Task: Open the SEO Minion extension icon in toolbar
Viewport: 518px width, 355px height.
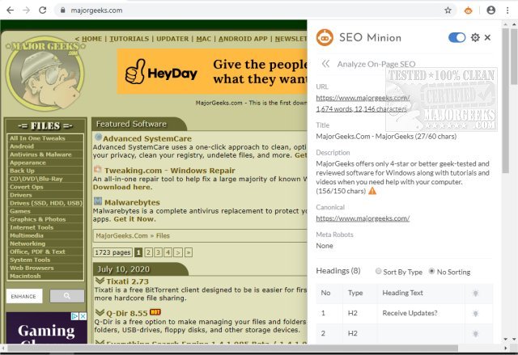Action: click(x=468, y=11)
